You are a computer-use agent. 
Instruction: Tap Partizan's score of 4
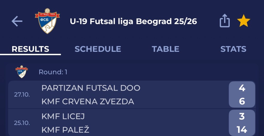point(242,88)
